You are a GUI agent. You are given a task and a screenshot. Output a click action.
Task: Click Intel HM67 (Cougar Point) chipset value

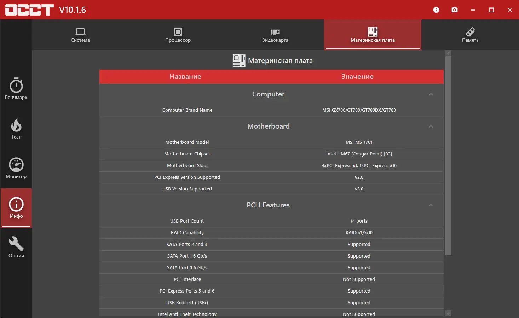tap(359, 154)
